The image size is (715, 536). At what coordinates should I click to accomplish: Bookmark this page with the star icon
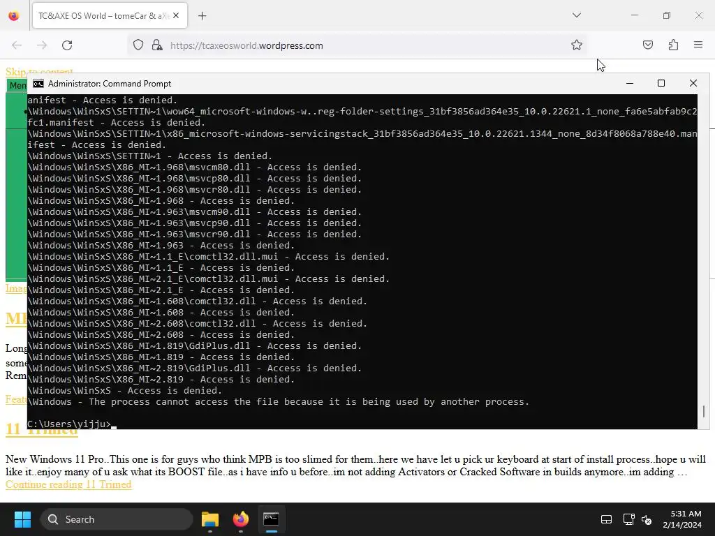pos(576,45)
